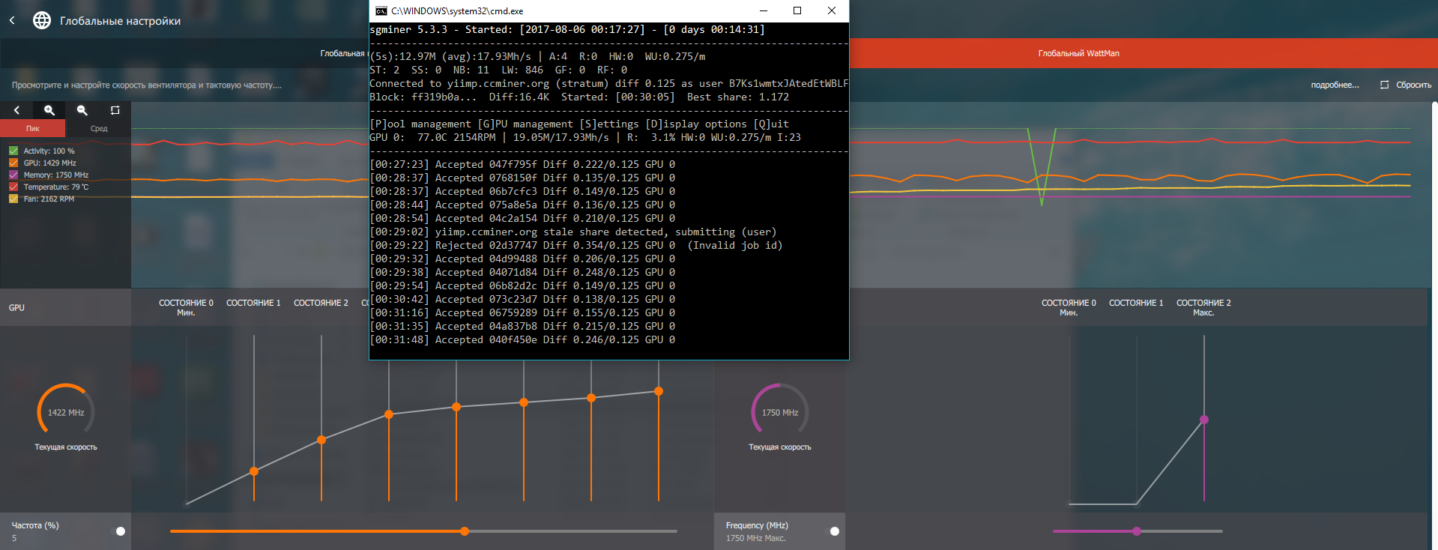Click the reset icon beside Сбросить
This screenshot has height=550, width=1438.
click(1384, 85)
